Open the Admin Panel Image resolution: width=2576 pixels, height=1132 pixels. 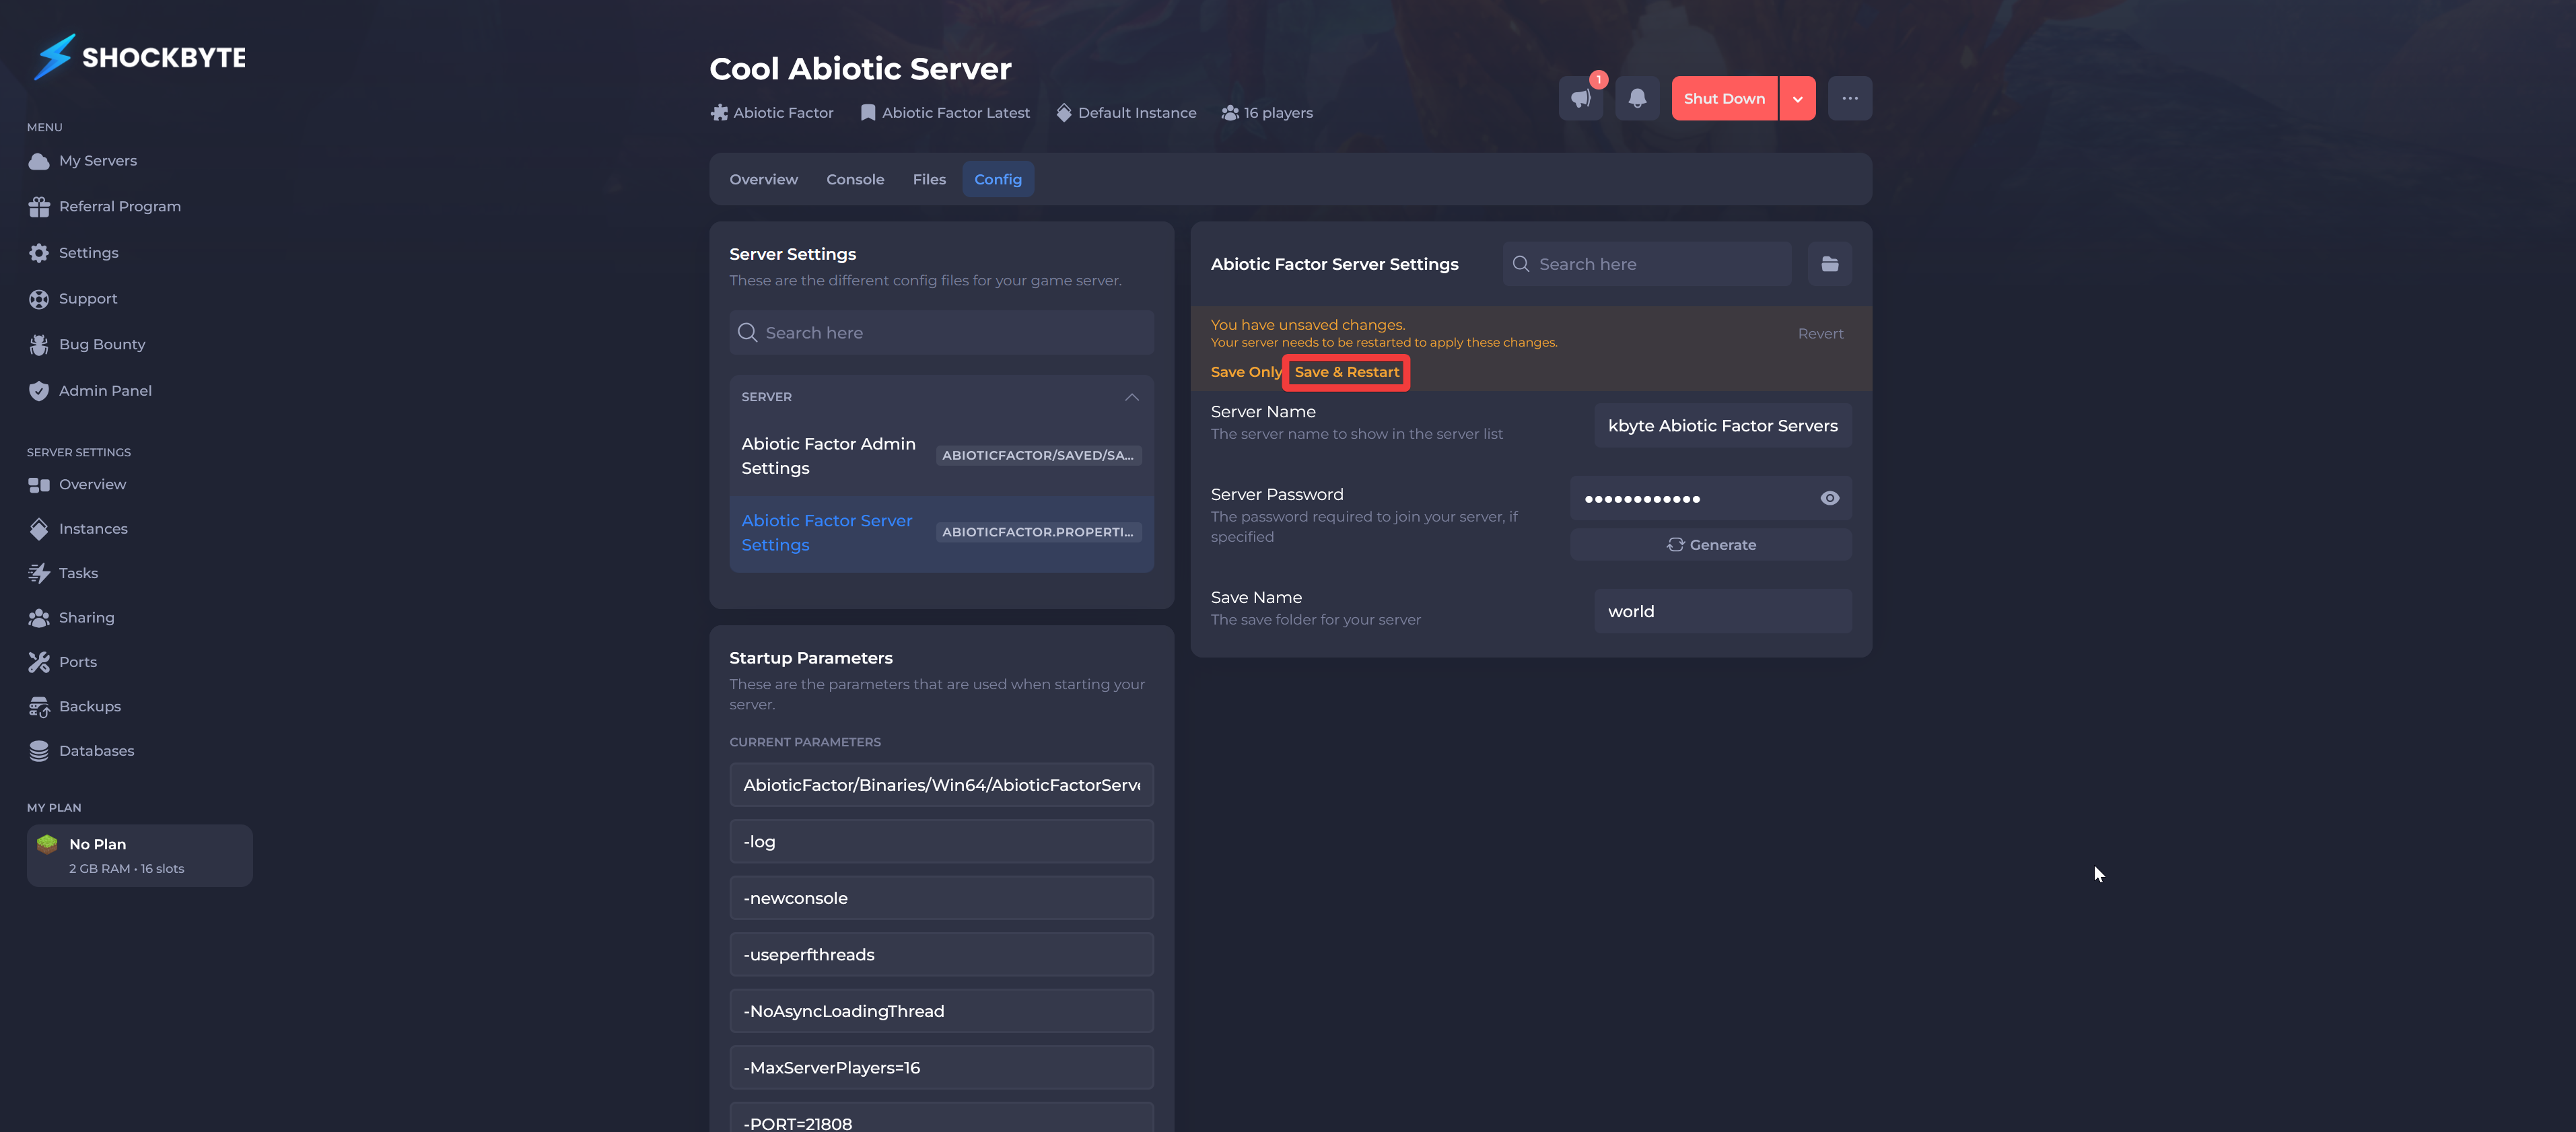(x=105, y=391)
